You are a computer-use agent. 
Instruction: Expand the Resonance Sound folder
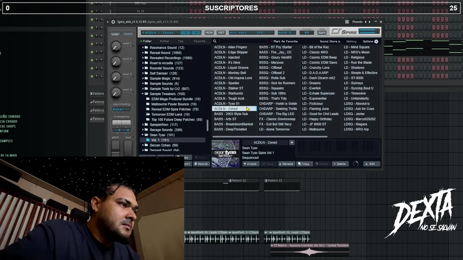click(144, 48)
